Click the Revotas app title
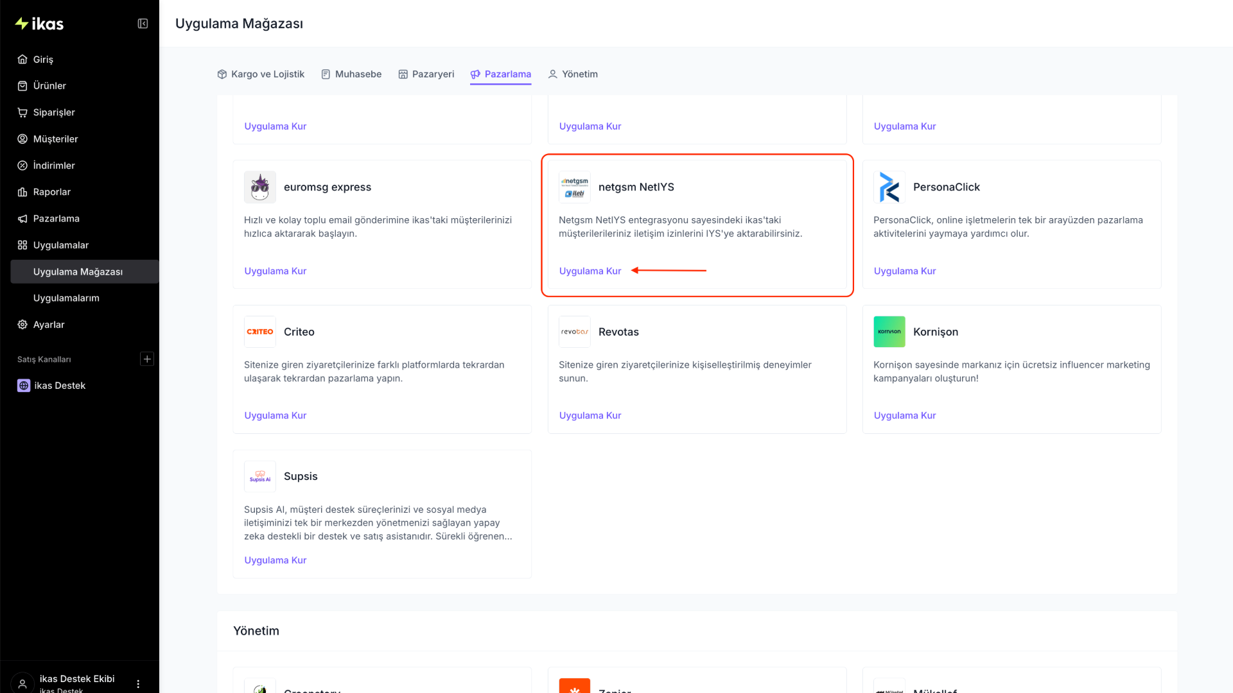1233x693 pixels. coord(618,332)
